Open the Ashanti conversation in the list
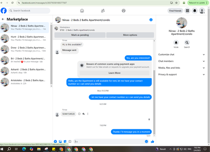 pyautogui.click(x=24, y=71)
